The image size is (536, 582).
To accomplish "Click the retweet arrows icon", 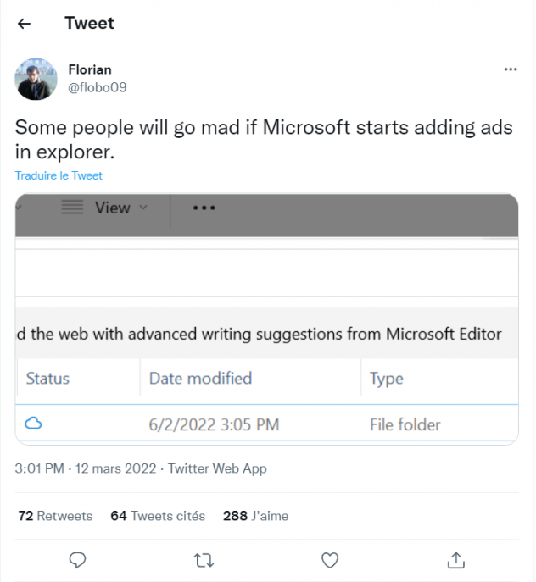I will [x=204, y=559].
